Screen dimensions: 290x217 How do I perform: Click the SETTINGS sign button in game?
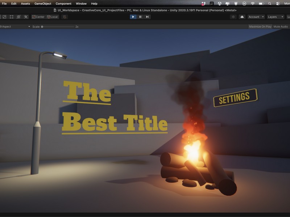pyautogui.click(x=235, y=98)
